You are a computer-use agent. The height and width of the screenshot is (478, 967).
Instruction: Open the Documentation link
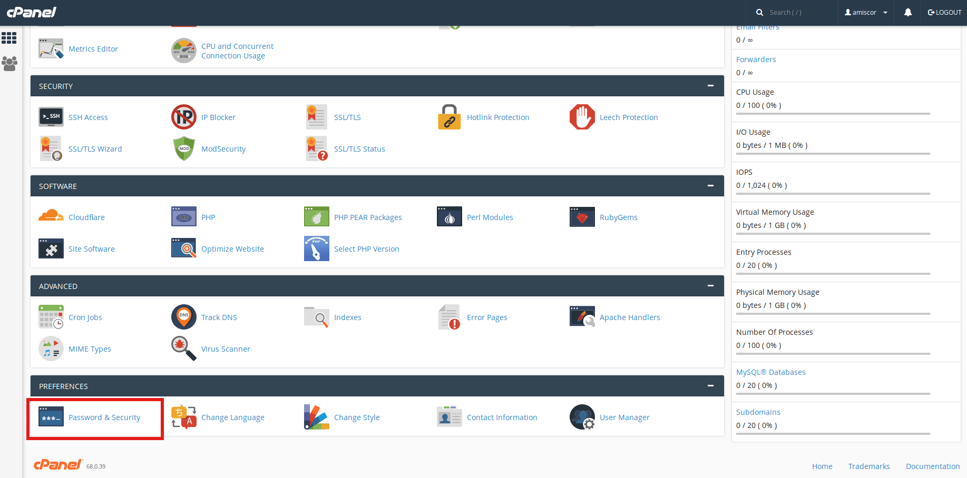(932, 466)
